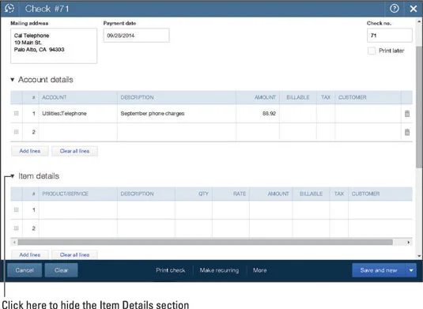The height and width of the screenshot is (309, 423).
Task: Open the help question mark icon
Action: pos(394,9)
